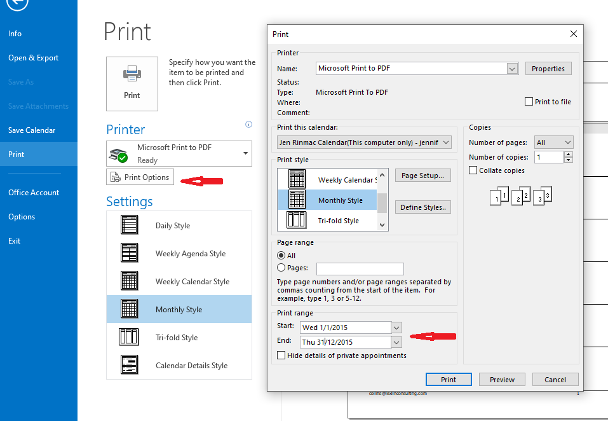Click the collate pages 3-3 illustration
Viewport: 608px width, 421px height.
543,196
